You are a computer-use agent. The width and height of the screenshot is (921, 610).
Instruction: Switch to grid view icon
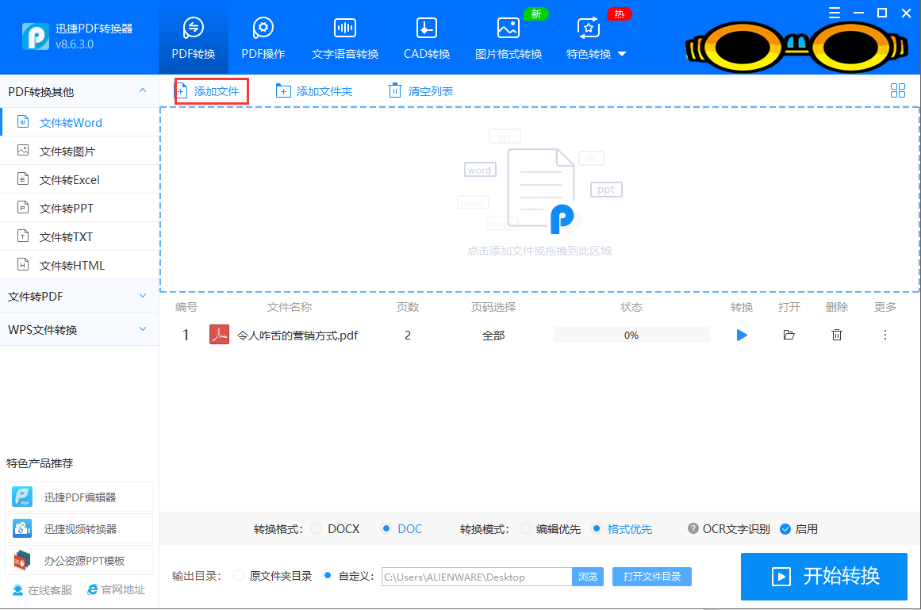[x=897, y=90]
